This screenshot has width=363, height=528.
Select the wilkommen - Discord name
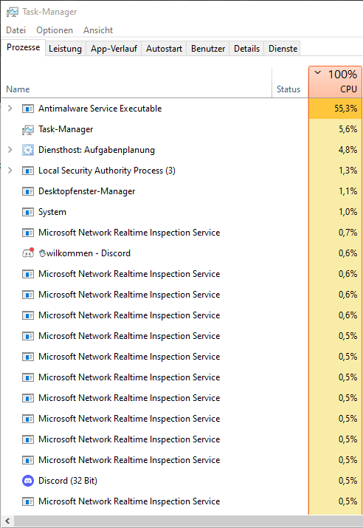pyautogui.click(x=84, y=253)
